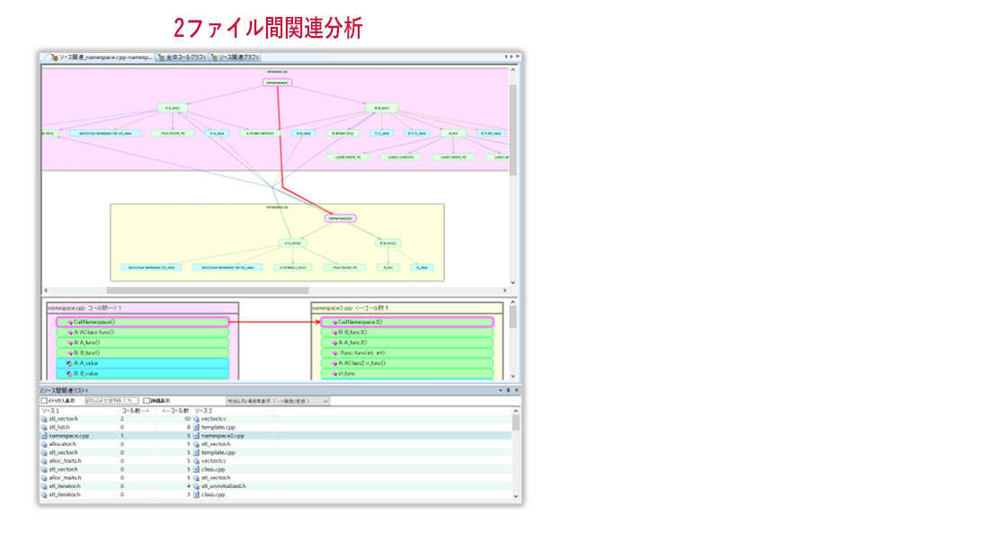Click the highlighted node in the yellow graph area

click(341, 218)
